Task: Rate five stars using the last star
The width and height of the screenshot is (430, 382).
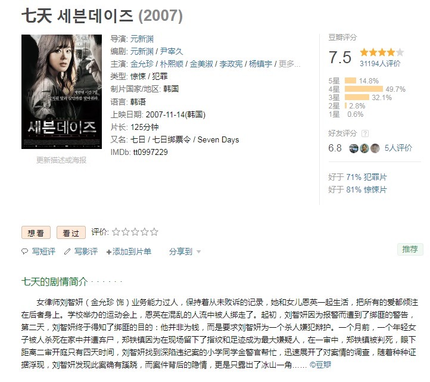Action: [154, 232]
